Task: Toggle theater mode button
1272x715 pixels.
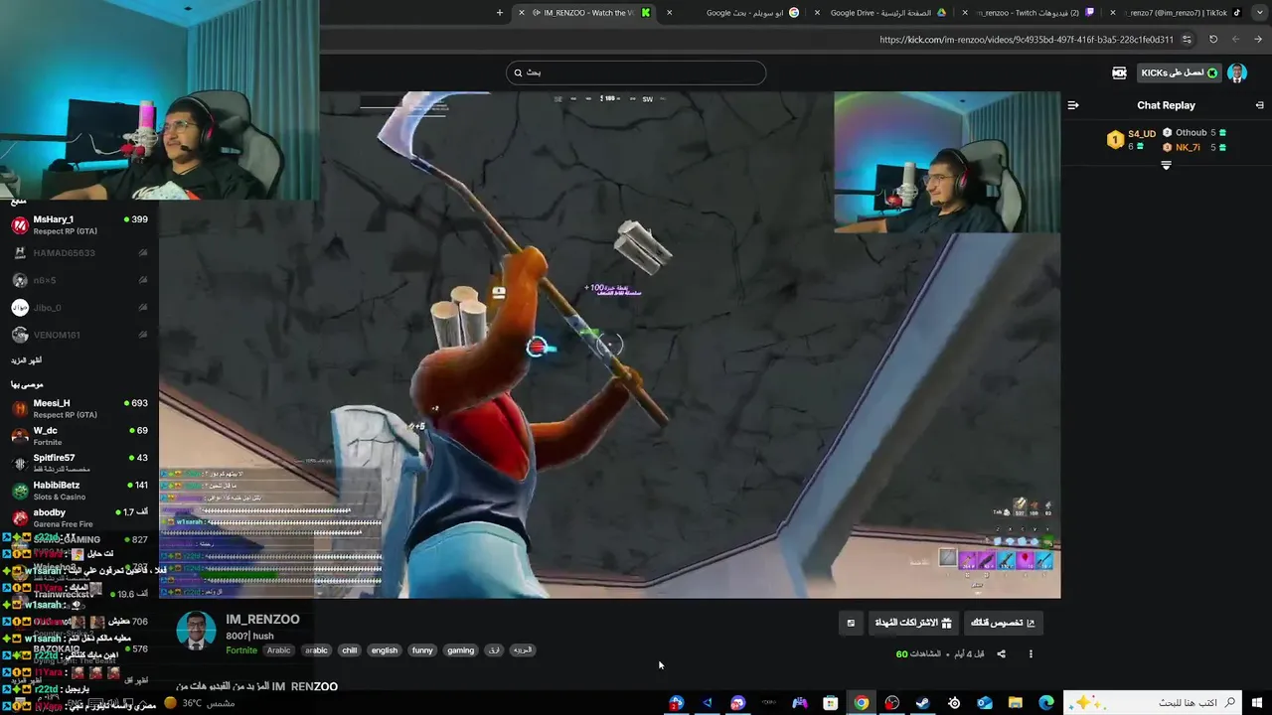Action: (851, 623)
